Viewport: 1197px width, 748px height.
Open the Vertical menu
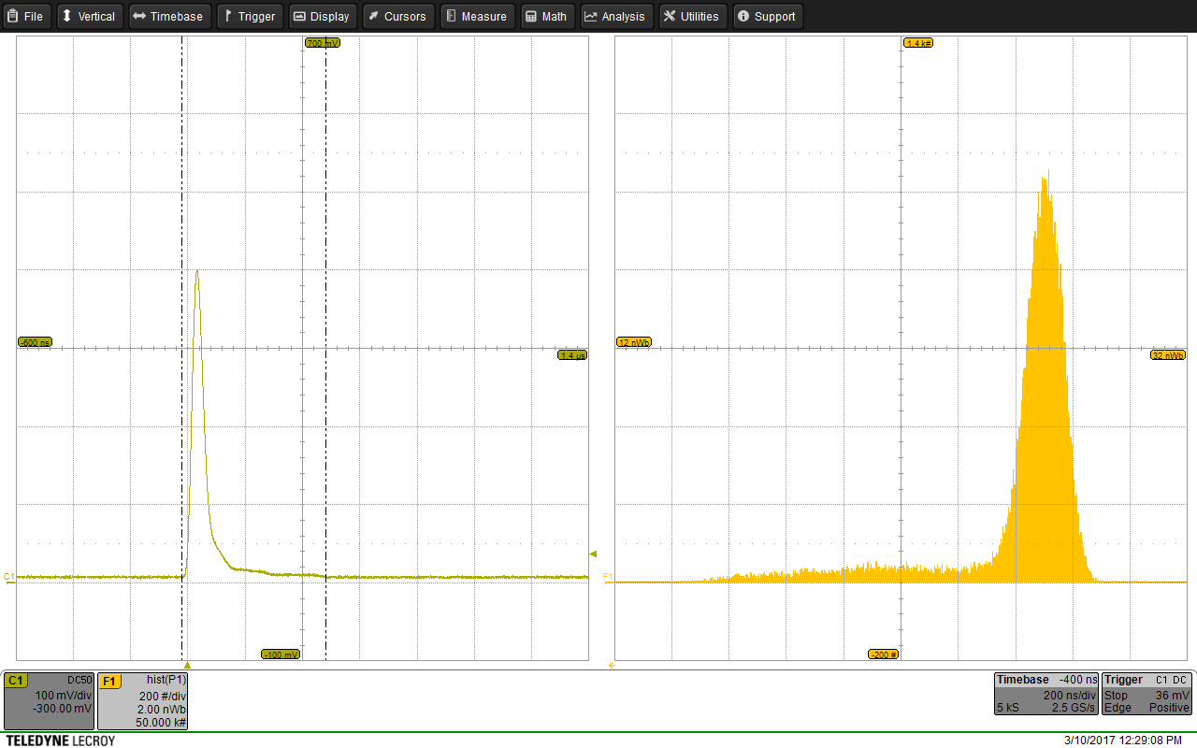pyautogui.click(x=90, y=16)
